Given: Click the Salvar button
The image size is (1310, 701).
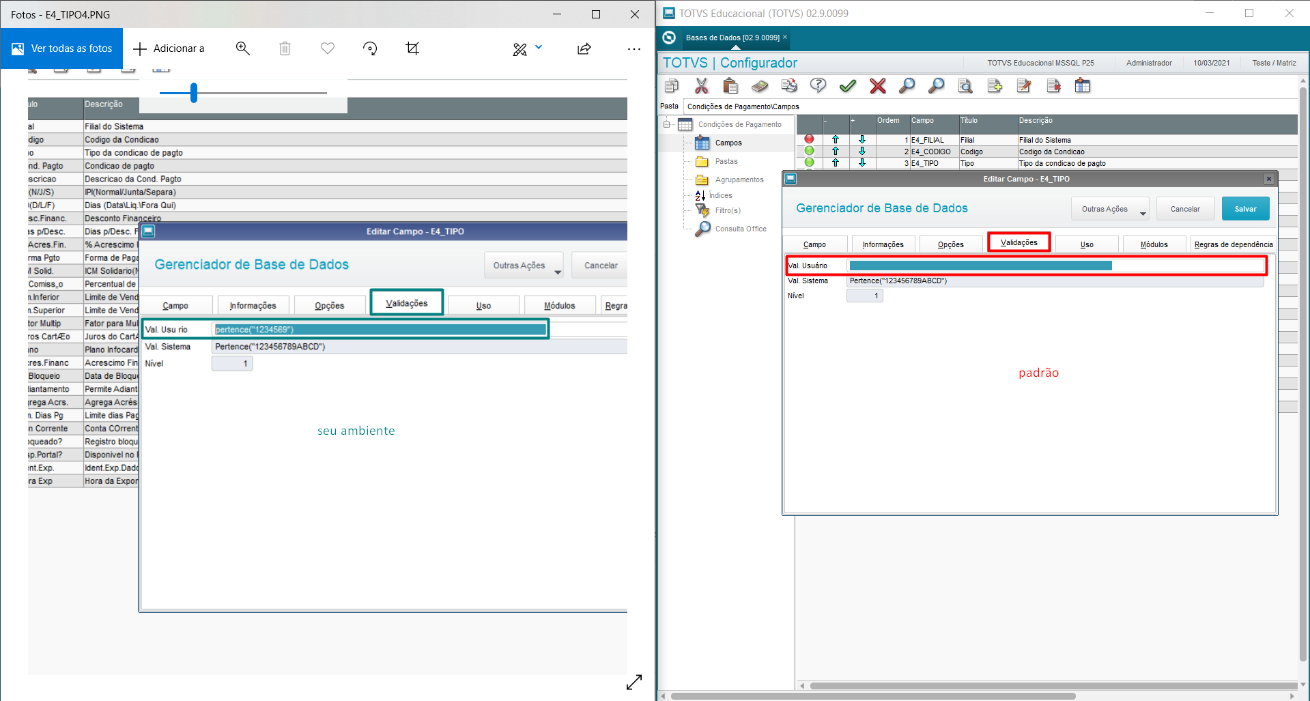Looking at the screenshot, I should [x=1245, y=209].
